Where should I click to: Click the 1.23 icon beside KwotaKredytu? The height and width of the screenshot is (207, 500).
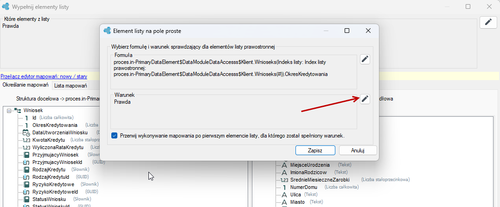coord(26,140)
